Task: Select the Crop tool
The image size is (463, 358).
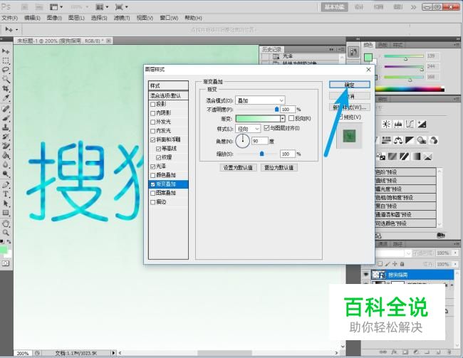Action: (6, 88)
